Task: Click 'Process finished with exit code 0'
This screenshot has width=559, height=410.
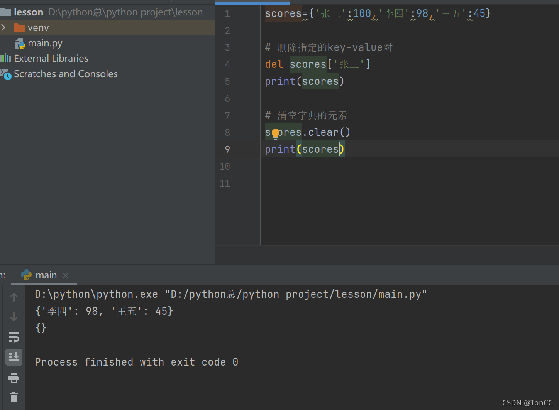Action: (x=137, y=362)
